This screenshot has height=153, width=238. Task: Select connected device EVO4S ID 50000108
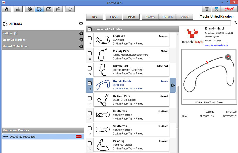click(x=43, y=137)
